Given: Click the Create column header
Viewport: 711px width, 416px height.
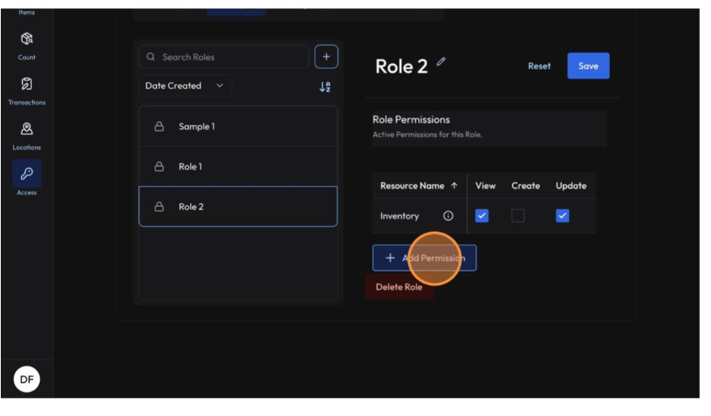Looking at the screenshot, I should point(526,186).
